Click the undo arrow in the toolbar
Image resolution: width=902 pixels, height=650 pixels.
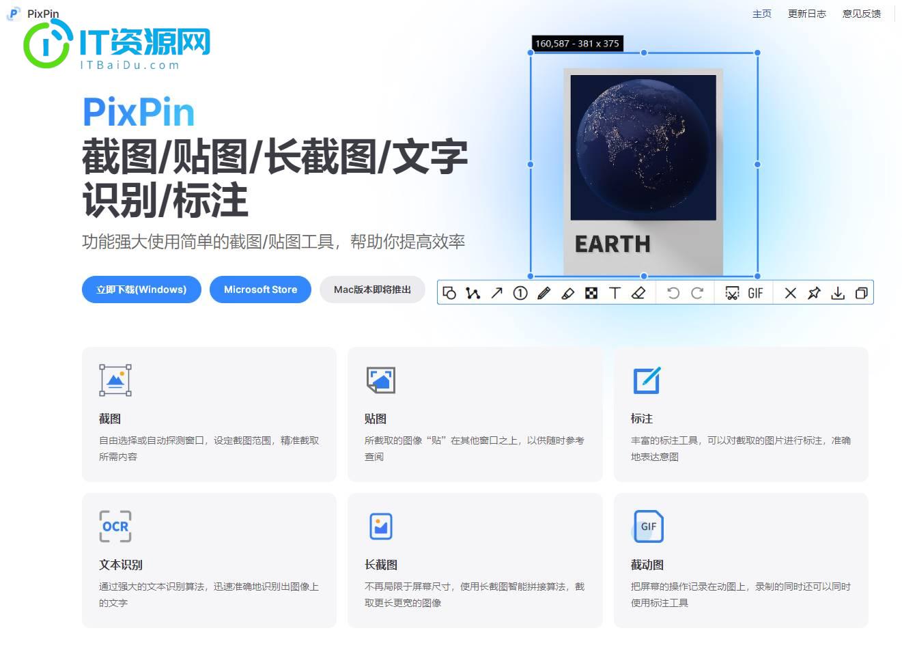click(673, 293)
